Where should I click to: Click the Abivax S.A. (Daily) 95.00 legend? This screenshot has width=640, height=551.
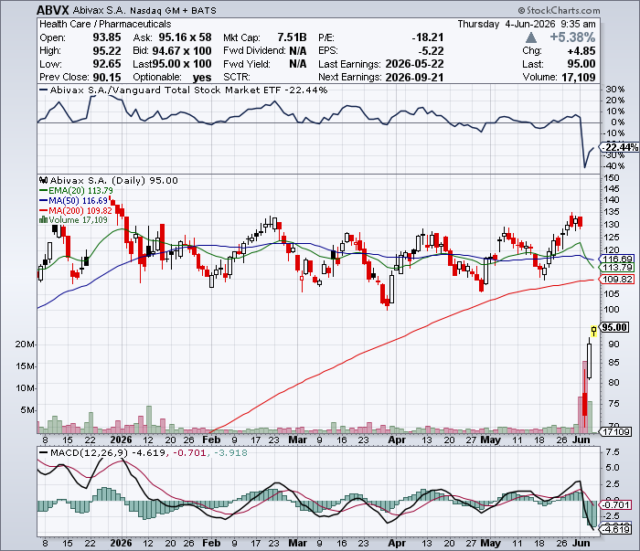point(109,180)
